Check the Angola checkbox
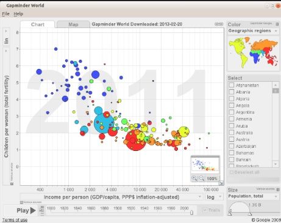This screenshot has width=281, height=223. pyautogui.click(x=232, y=105)
